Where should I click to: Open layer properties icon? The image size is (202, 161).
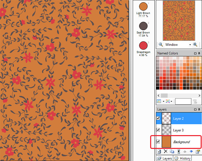197,152
